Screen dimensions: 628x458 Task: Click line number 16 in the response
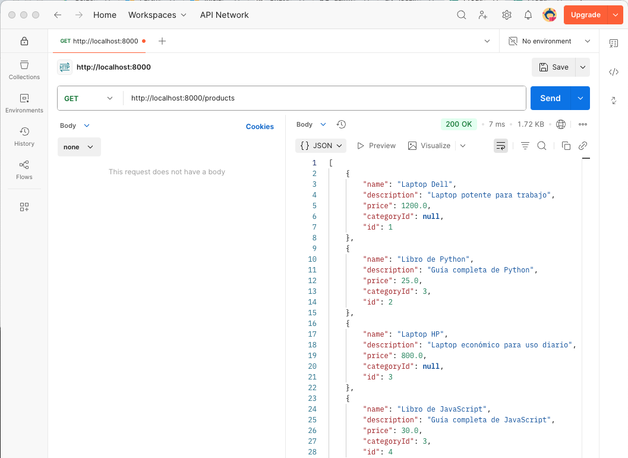[313, 324]
